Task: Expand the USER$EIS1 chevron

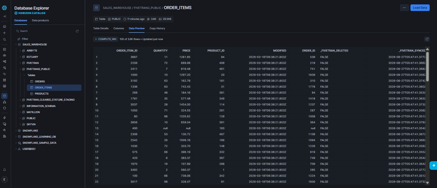Action: [16, 149]
